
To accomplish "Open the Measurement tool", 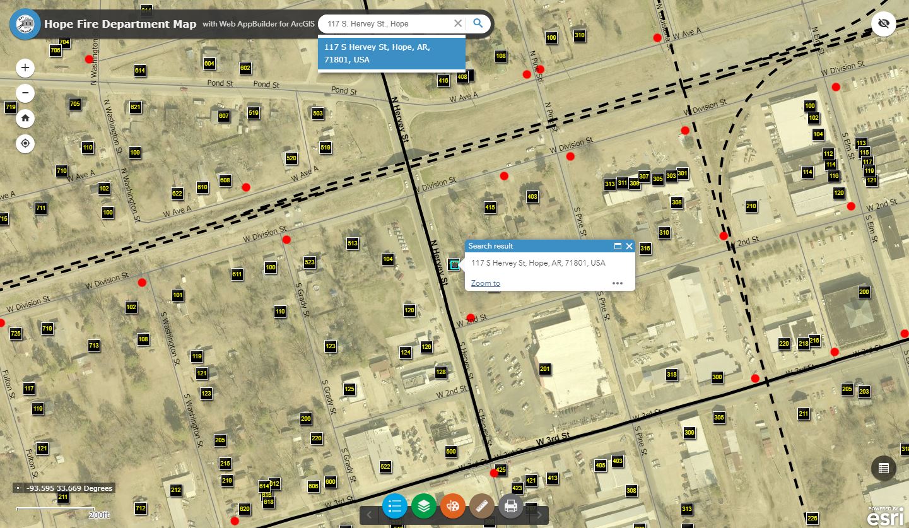I will (481, 505).
